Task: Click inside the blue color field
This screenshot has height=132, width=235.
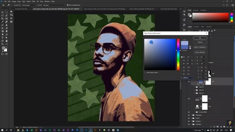Action: click(x=160, y=55)
